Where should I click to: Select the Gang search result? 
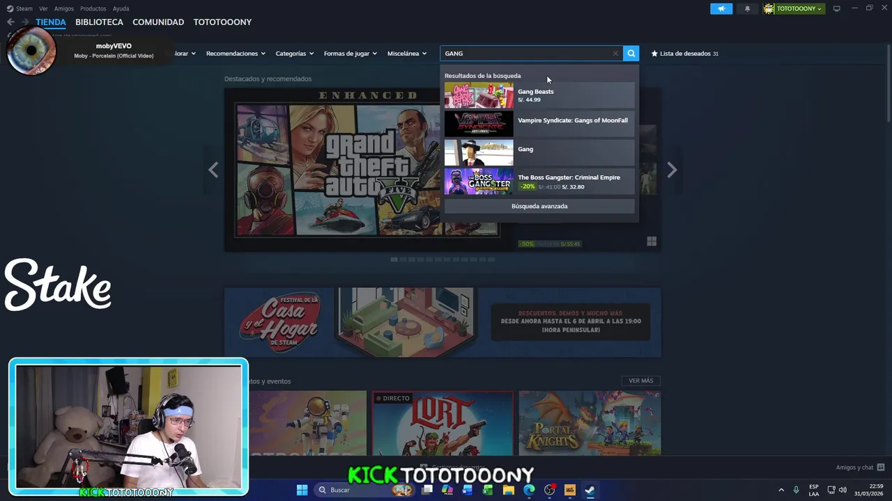[539, 152]
